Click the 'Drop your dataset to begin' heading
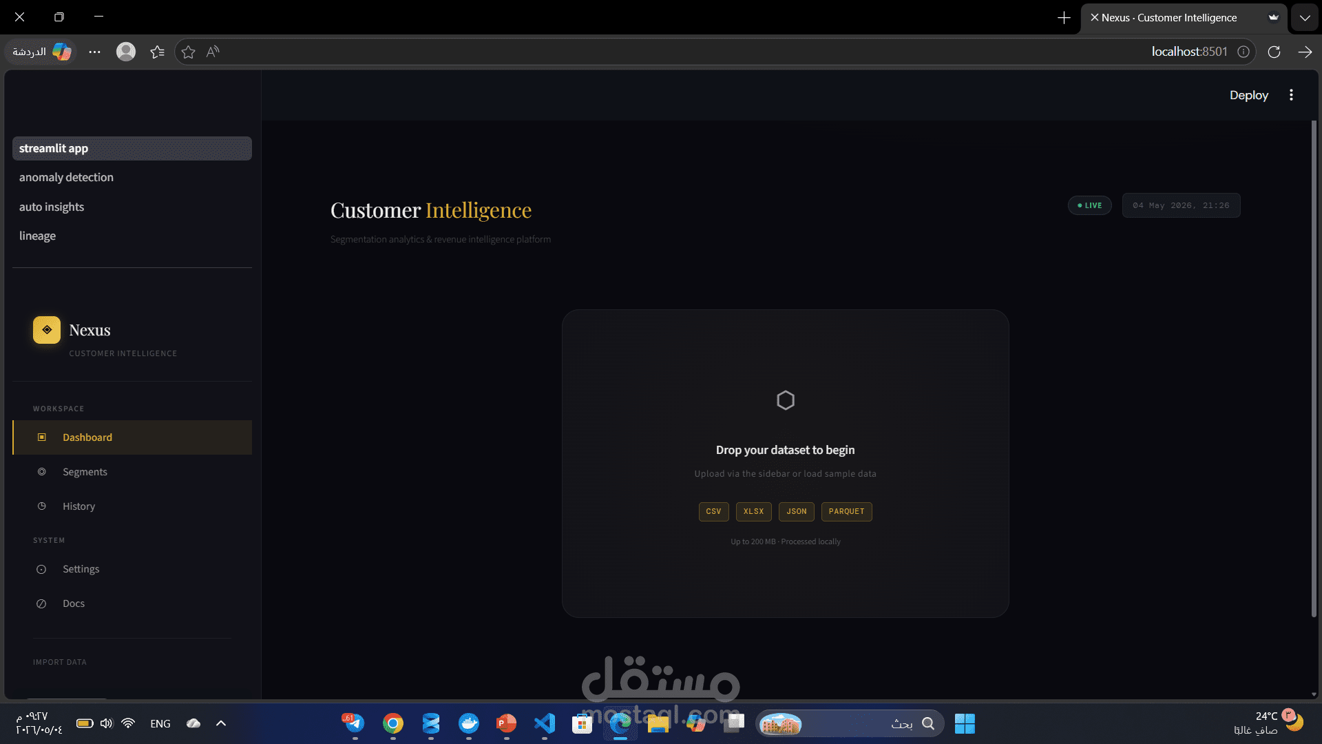Image resolution: width=1322 pixels, height=744 pixels. coord(785,450)
